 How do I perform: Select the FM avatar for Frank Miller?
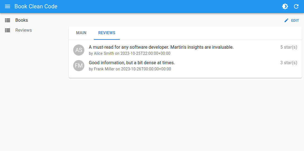(x=79, y=66)
